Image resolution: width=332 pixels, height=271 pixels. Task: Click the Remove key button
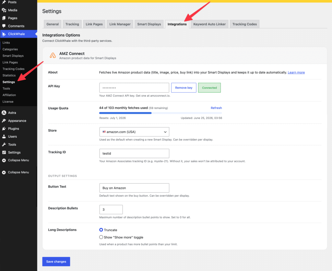tap(184, 88)
